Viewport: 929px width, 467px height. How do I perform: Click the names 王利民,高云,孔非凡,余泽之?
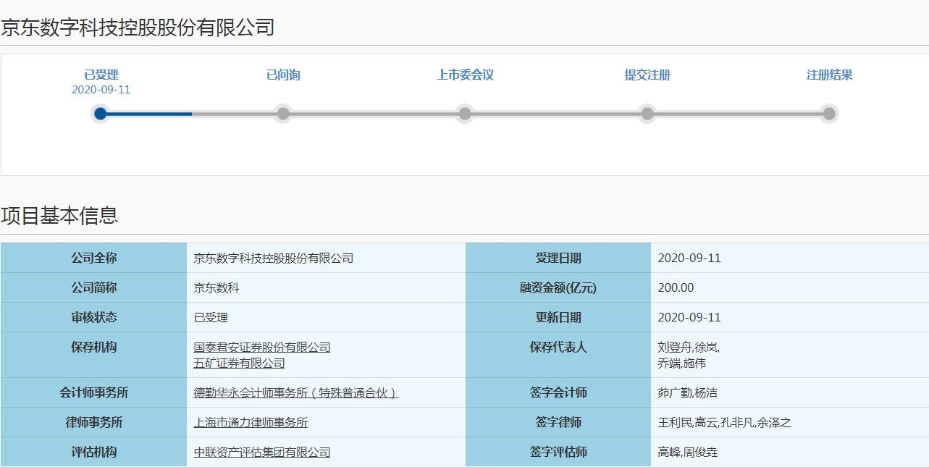point(724,423)
